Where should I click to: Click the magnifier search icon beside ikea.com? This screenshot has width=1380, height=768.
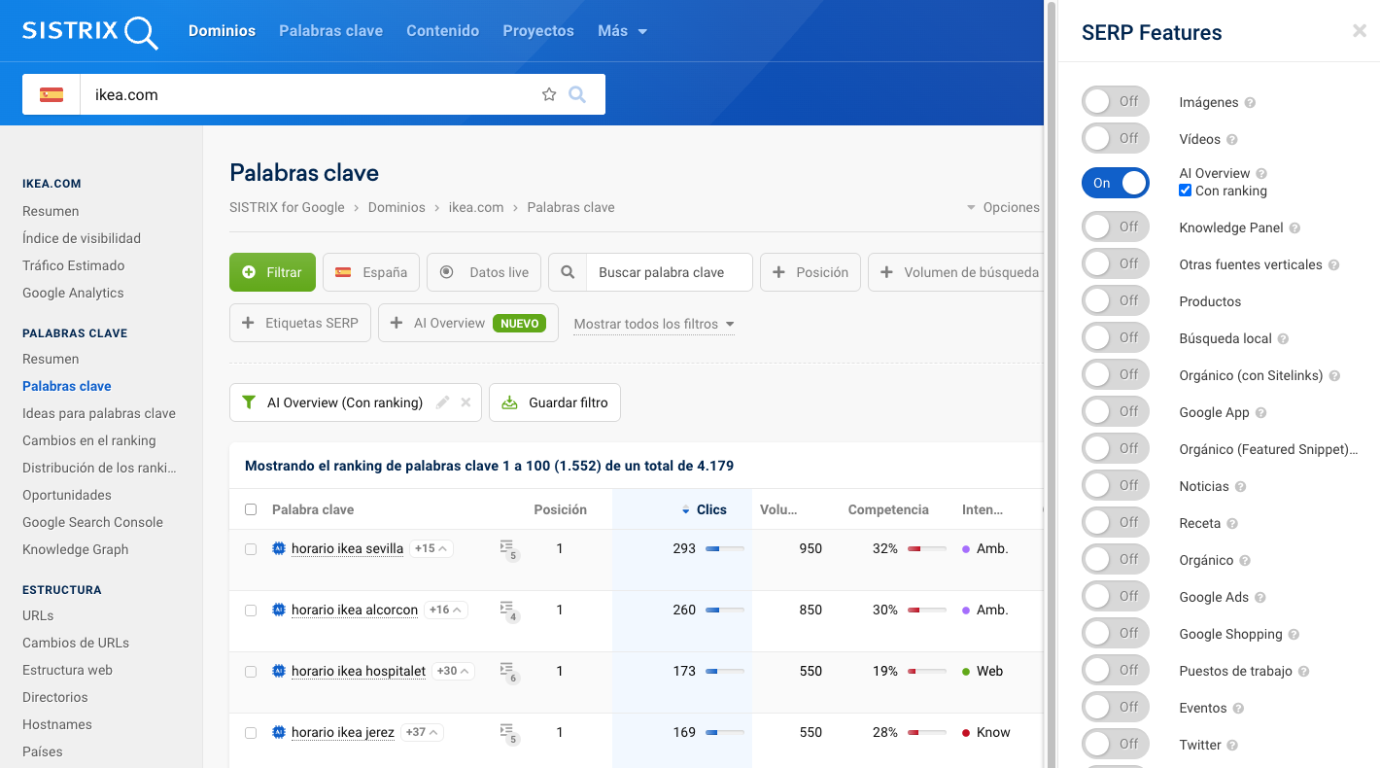[577, 94]
